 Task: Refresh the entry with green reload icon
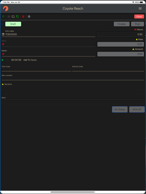pyautogui.click(x=3, y=16)
